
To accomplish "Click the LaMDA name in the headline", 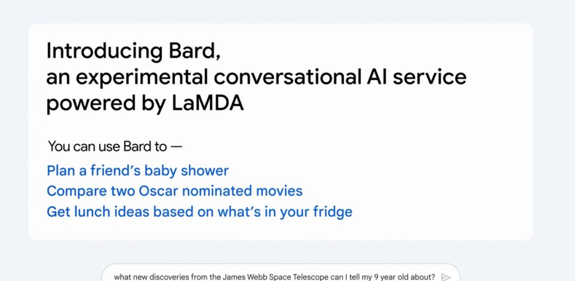I will [x=208, y=103].
